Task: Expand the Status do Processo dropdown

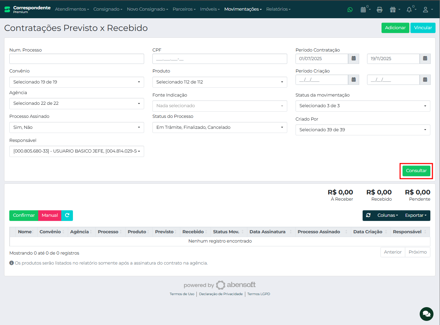Action: [219, 127]
